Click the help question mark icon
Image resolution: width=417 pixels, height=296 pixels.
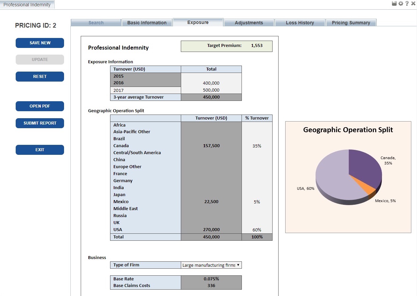407,3
